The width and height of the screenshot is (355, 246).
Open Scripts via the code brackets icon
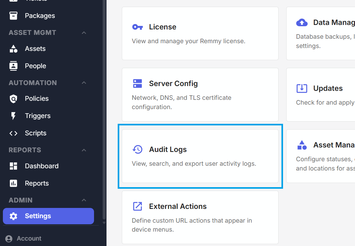(x=13, y=133)
